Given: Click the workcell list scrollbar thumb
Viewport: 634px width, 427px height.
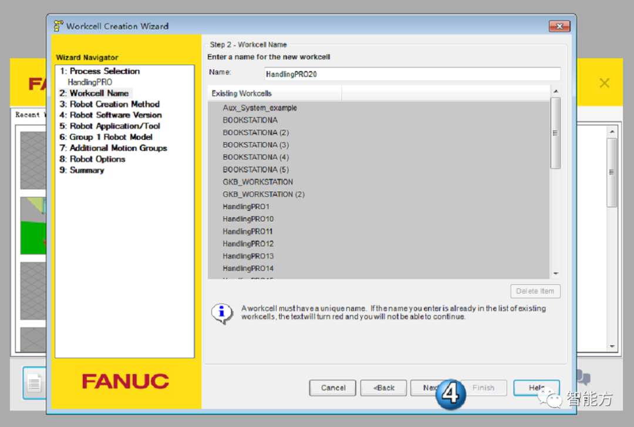Looking at the screenshot, I should 555,133.
